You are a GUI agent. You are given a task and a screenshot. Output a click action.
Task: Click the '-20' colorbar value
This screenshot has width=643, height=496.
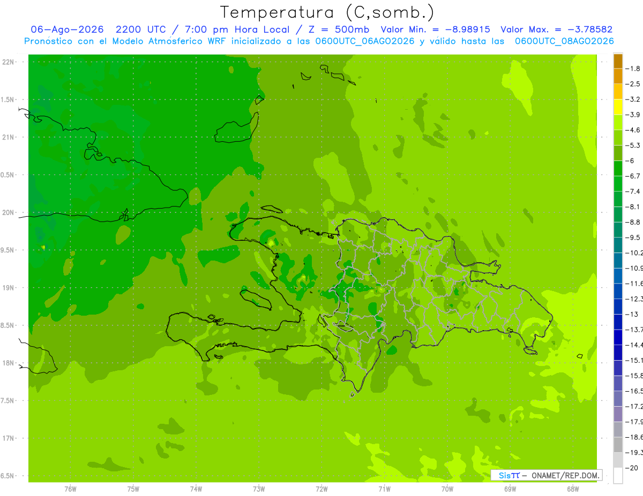[x=632, y=468]
